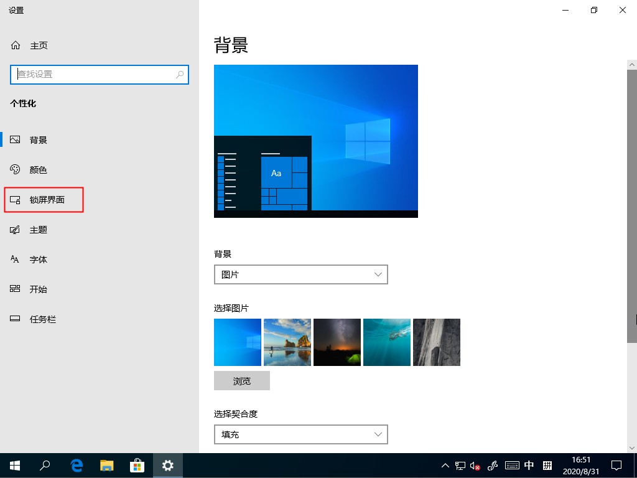Viewport: 637px width, 478px height.
Task: Open the 背景 (Background) settings page
Action: pyautogui.click(x=39, y=139)
